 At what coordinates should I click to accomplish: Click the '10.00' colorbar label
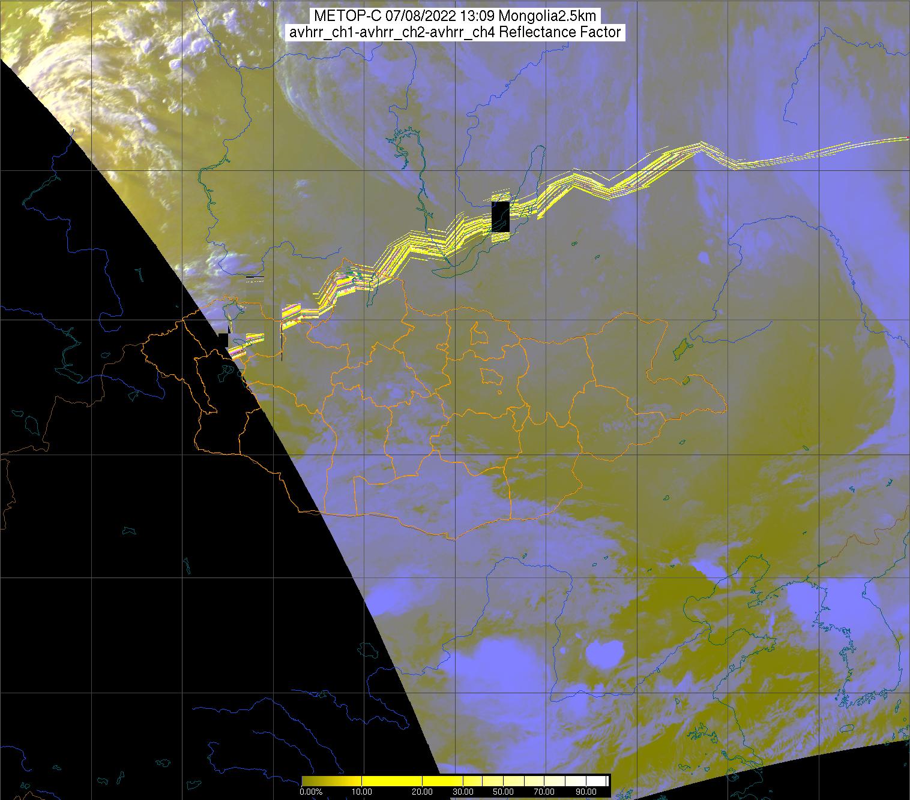click(362, 792)
